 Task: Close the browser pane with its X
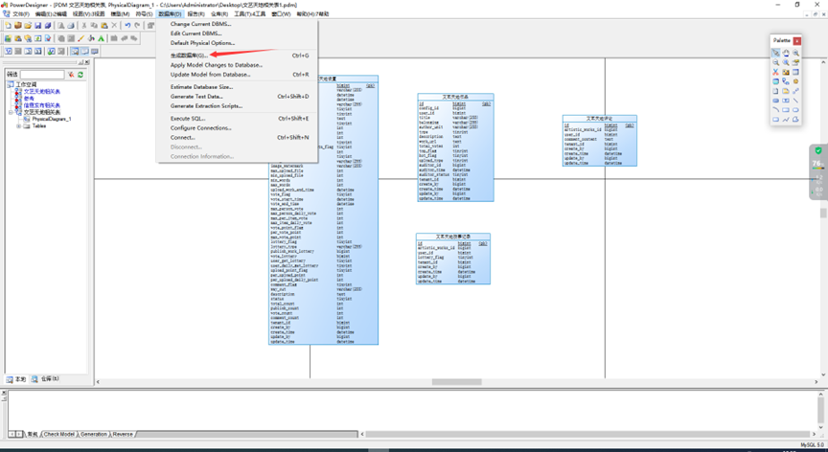[86, 62]
